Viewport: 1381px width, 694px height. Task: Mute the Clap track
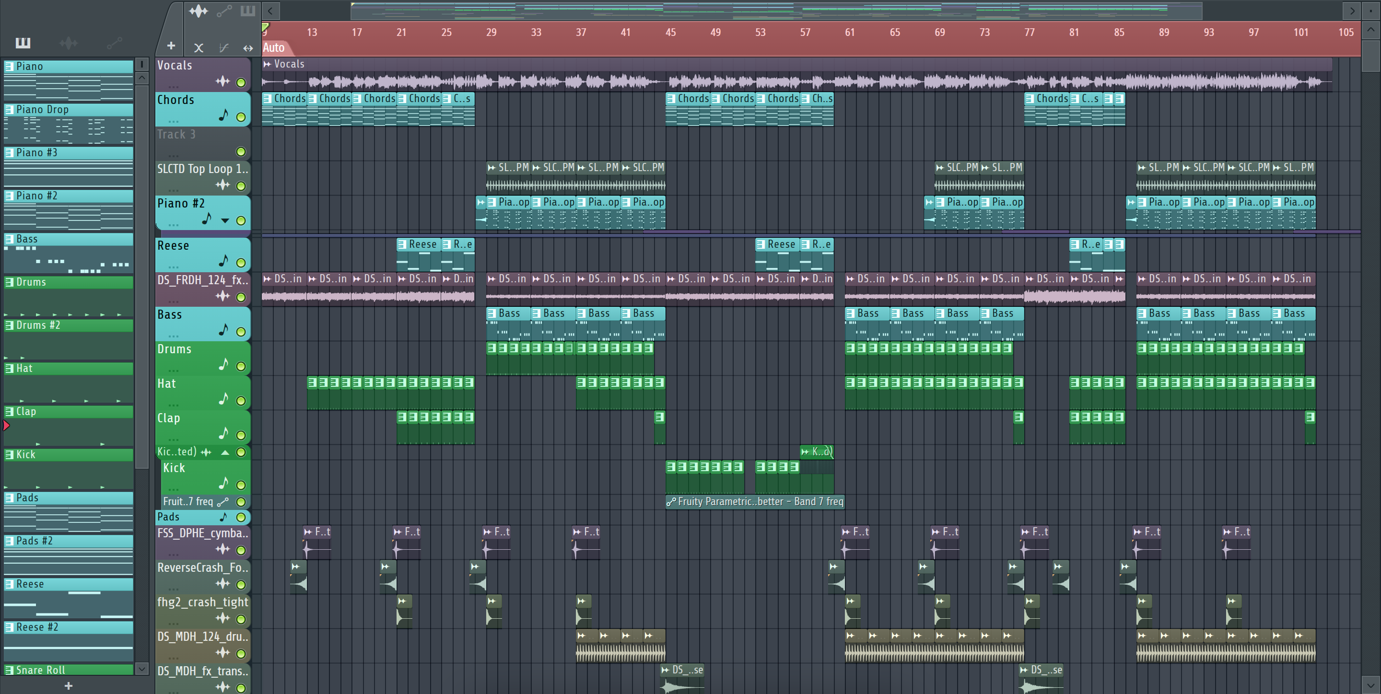[241, 436]
